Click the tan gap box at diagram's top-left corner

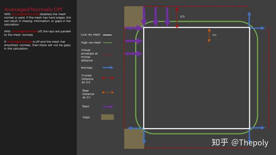(x=134, y=17)
